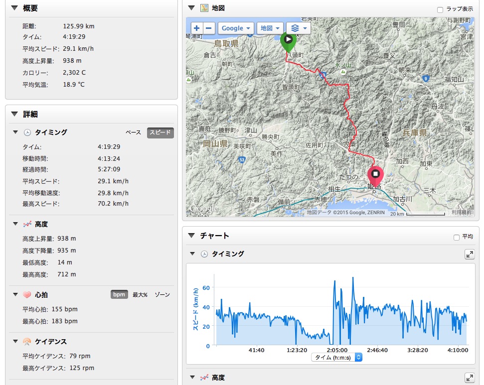Expand the timing chart to fullscreen
The image size is (484, 385).
(469, 254)
